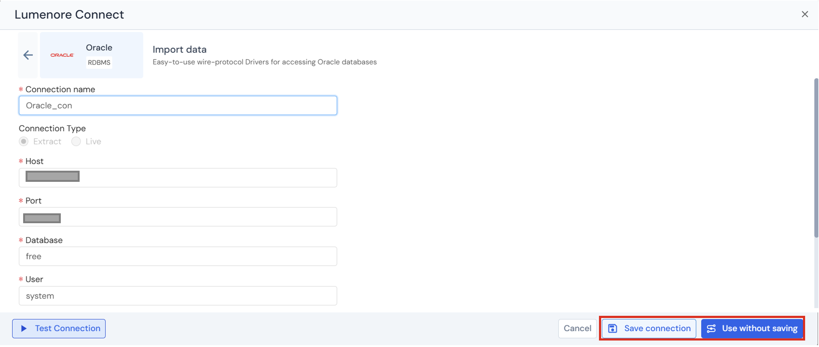Click the sliders icon on Use without saving
819x347 pixels.
[x=711, y=328]
